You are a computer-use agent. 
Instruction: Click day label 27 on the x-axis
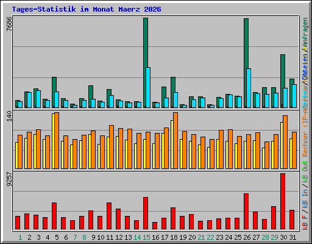pos(256,237)
